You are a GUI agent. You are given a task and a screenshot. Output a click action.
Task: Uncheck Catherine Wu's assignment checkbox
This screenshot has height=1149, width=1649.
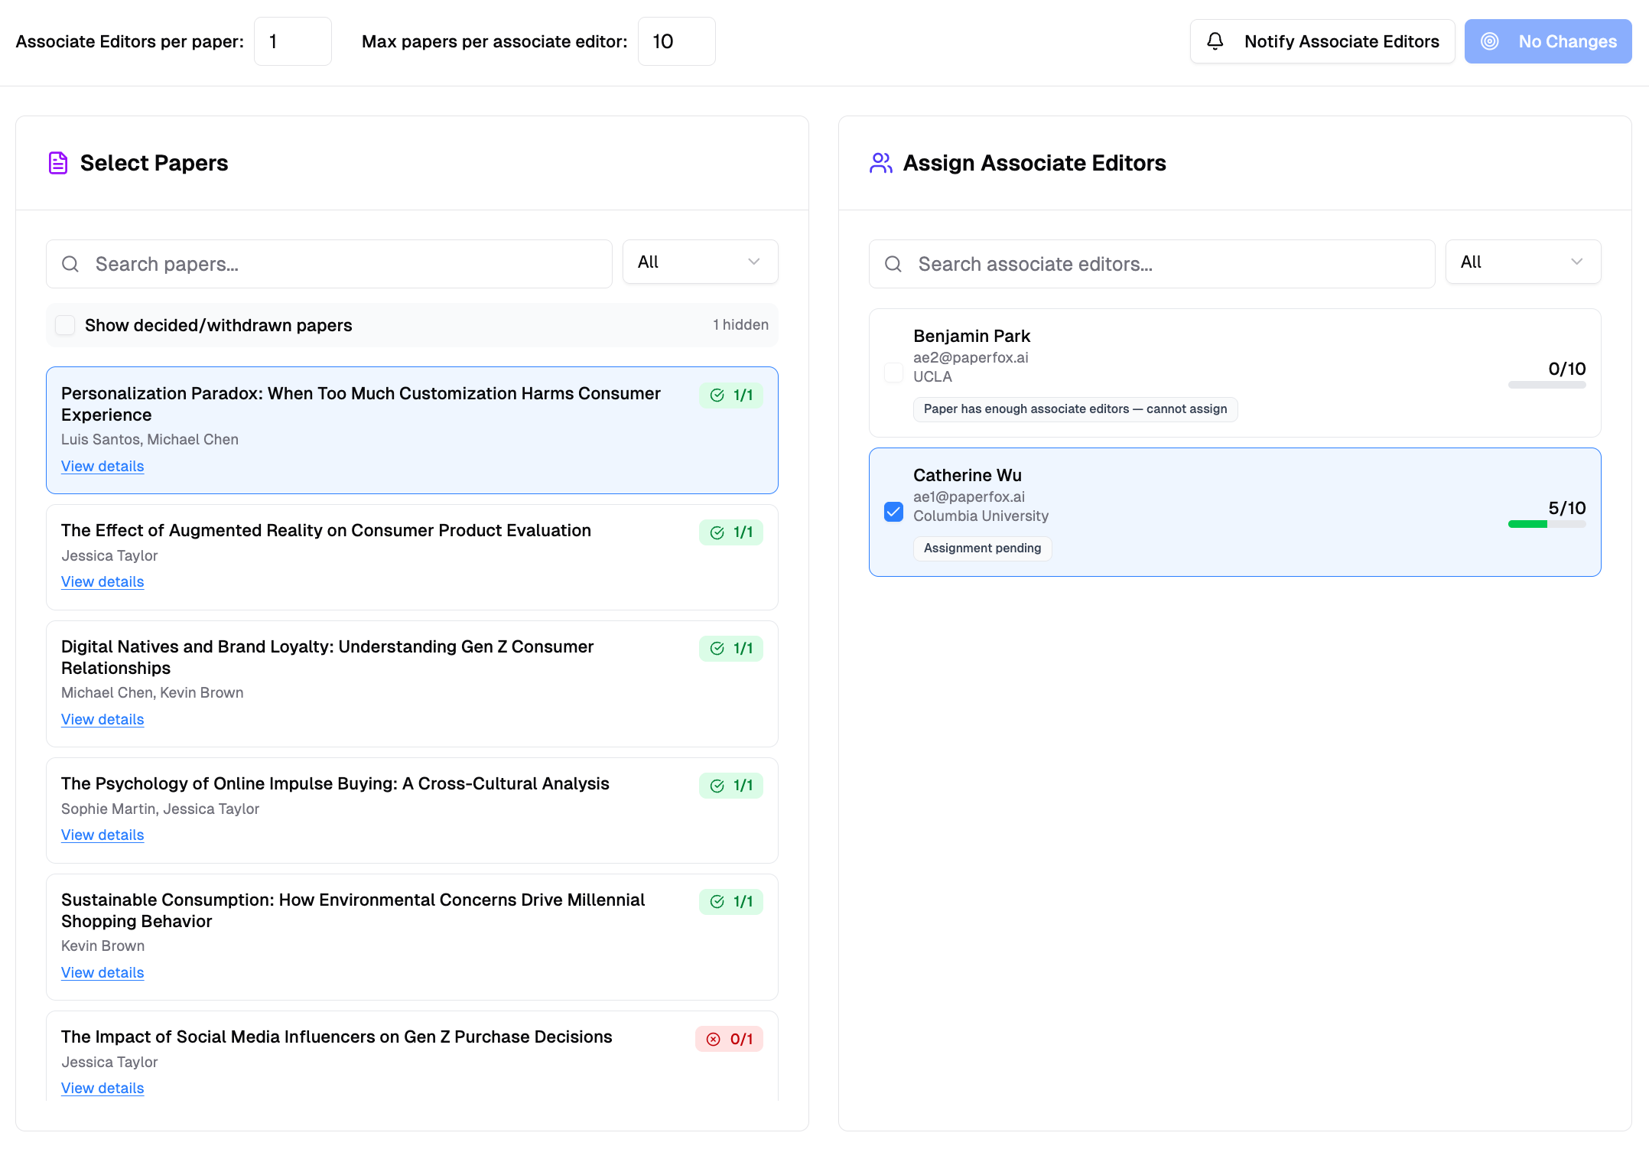893,512
